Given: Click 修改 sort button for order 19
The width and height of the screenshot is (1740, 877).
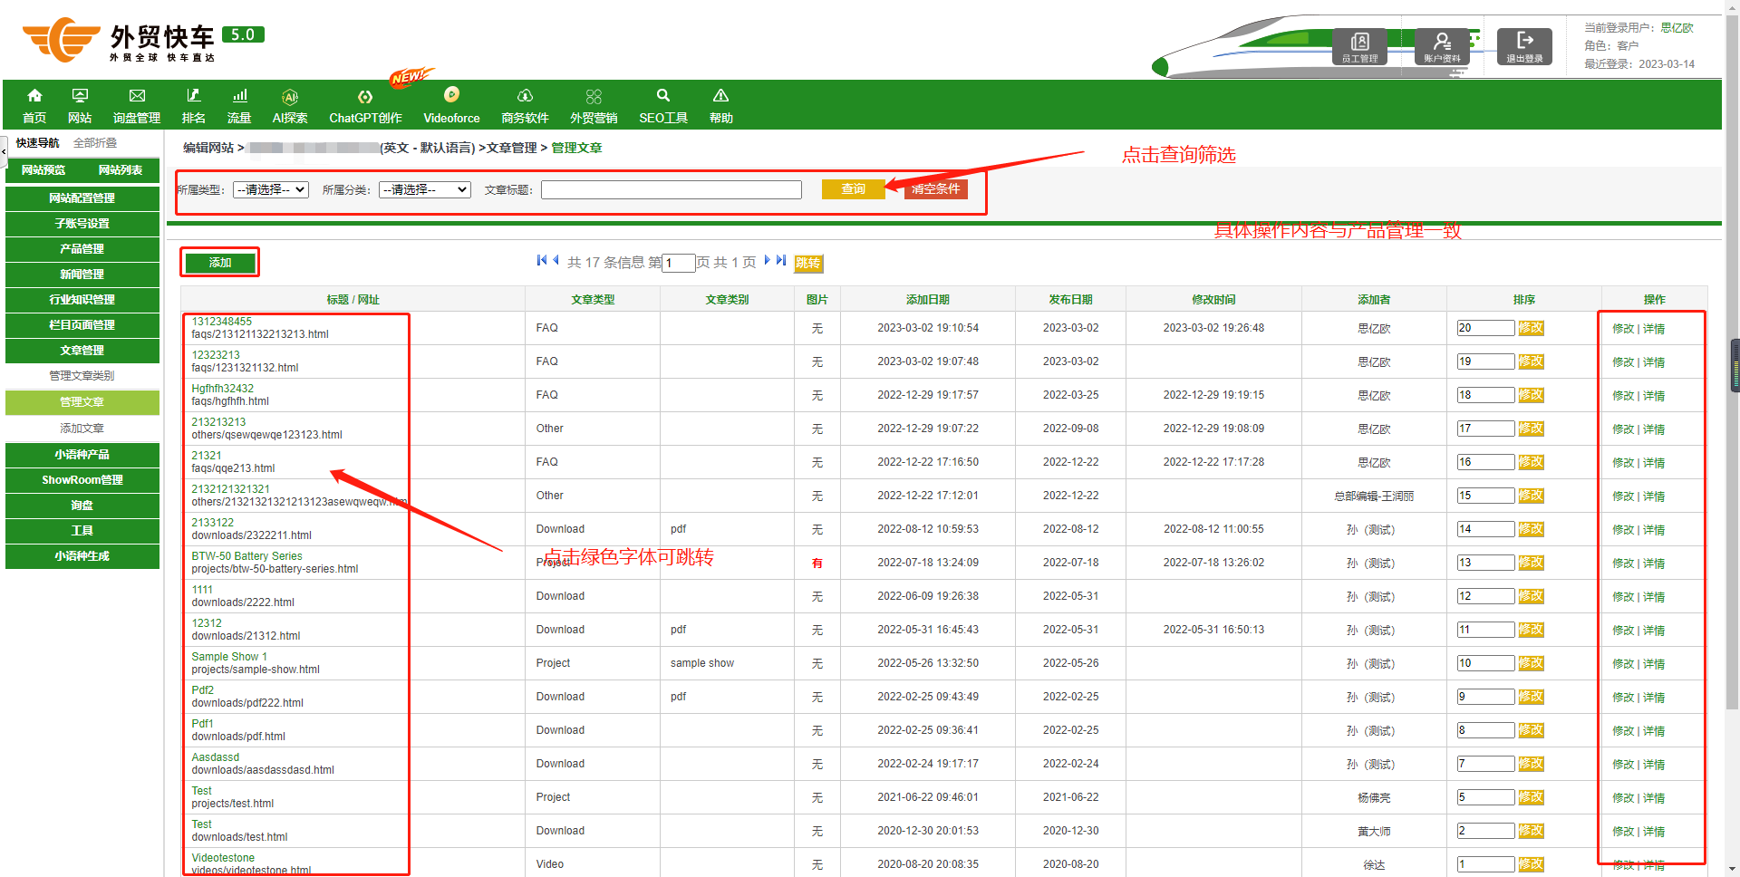Looking at the screenshot, I should click(x=1532, y=361).
